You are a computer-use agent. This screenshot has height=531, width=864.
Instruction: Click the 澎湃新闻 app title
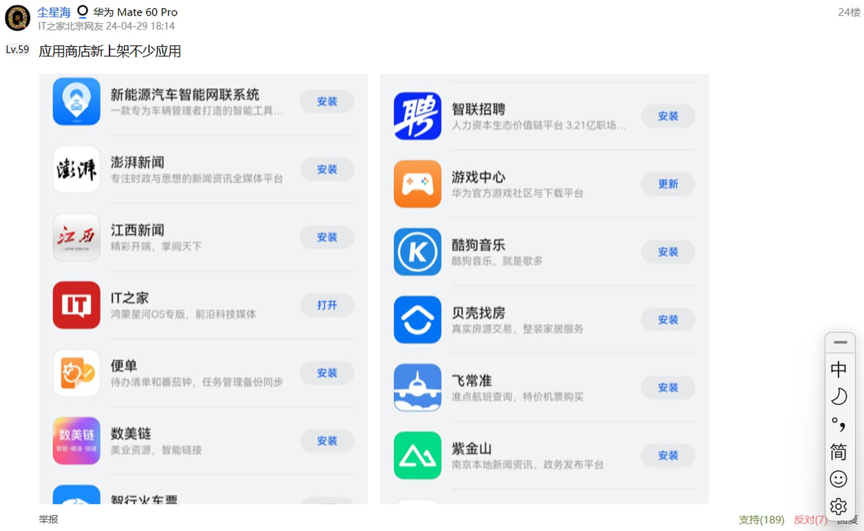tap(137, 162)
